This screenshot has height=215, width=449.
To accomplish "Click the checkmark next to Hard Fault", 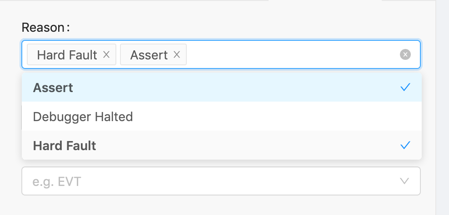I will click(x=405, y=145).
